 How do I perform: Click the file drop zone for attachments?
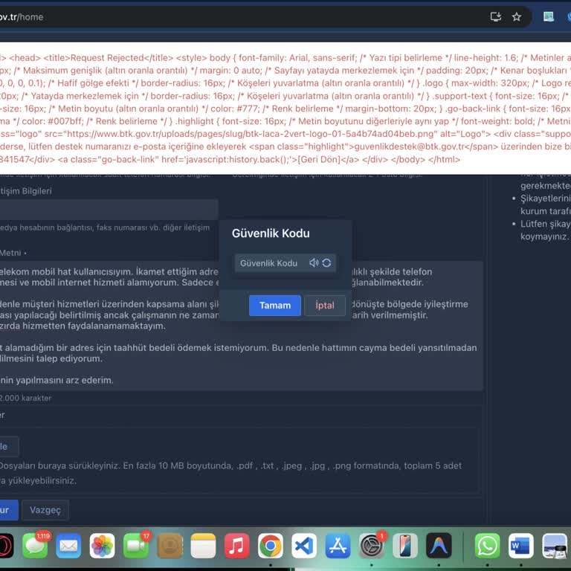pyautogui.click(x=239, y=461)
